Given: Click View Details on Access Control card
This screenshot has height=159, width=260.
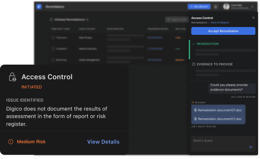Looking at the screenshot, I should pos(103,142).
